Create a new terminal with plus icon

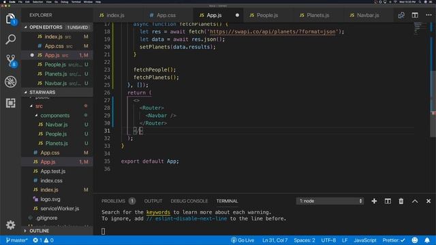click(x=374, y=201)
